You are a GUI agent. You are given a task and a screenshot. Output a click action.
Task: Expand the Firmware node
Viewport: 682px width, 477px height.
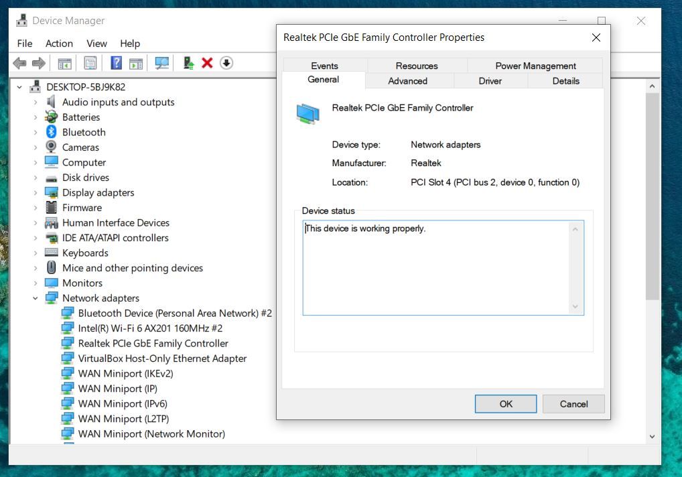(x=36, y=208)
